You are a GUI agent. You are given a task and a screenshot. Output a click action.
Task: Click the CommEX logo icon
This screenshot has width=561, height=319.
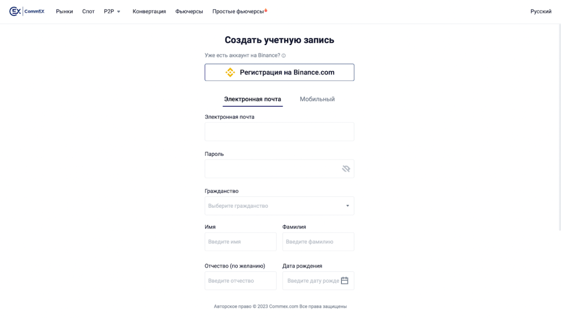[x=15, y=12]
